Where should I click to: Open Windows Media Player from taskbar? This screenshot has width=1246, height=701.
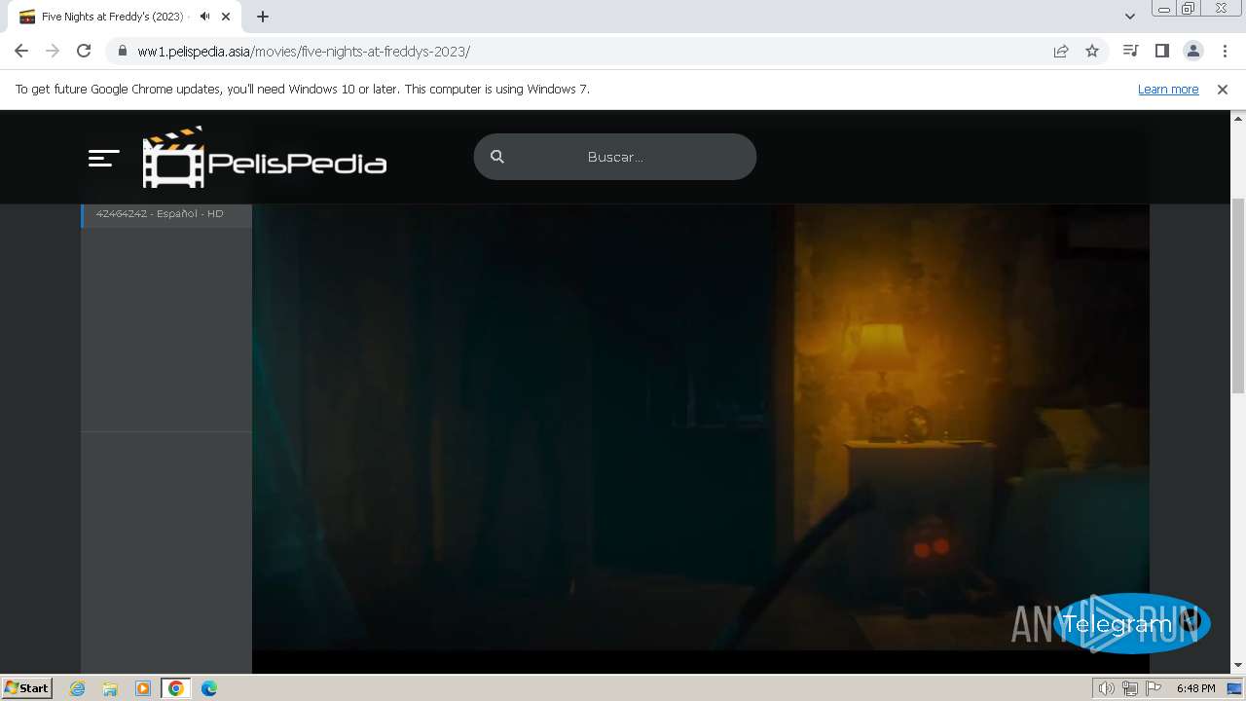coord(143,688)
